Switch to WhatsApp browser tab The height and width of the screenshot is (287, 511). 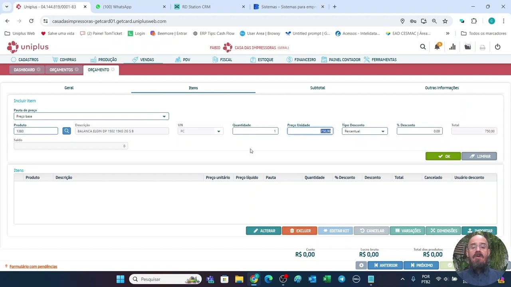coord(131,7)
